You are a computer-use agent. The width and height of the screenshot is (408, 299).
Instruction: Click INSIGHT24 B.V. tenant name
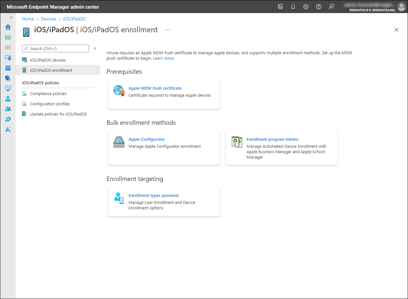pos(372,10)
